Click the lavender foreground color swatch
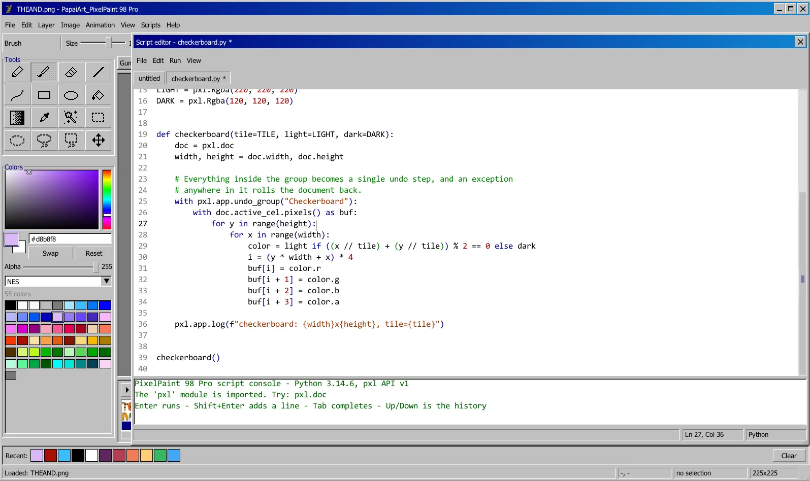 [11, 239]
